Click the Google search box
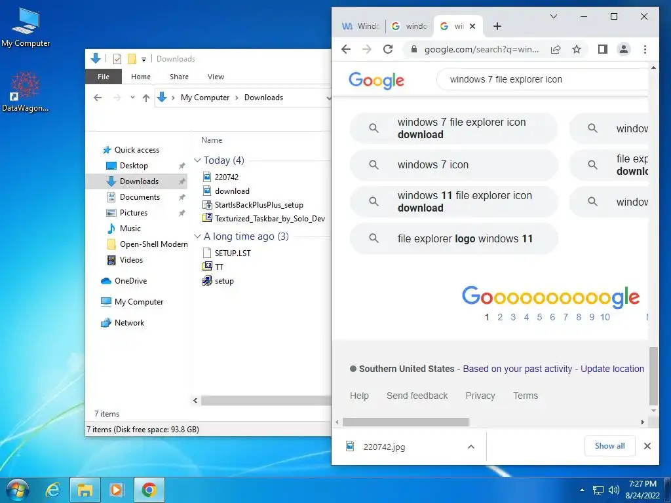The image size is (671, 503). click(542, 79)
